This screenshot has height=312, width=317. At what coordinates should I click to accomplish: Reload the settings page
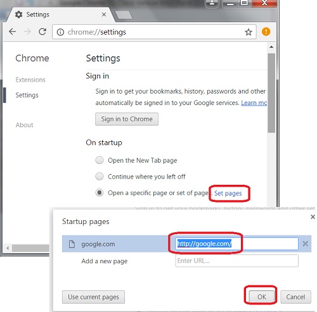[42, 32]
